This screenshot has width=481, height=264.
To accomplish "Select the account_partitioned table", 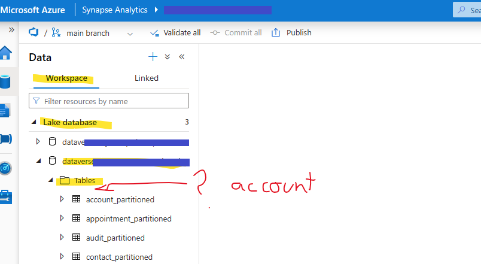I will click(120, 200).
